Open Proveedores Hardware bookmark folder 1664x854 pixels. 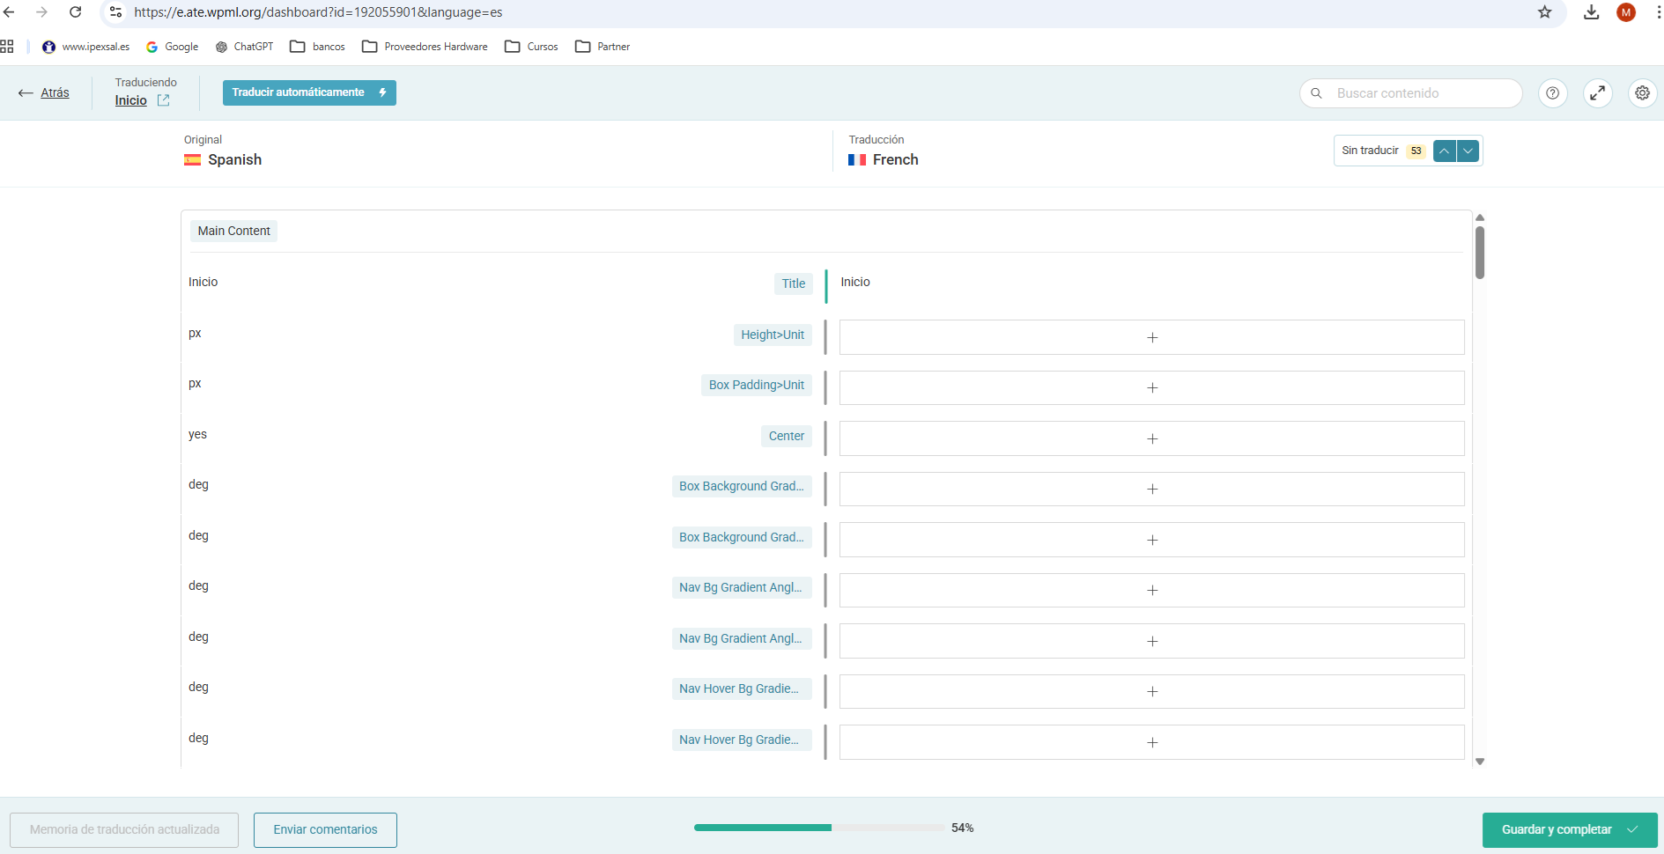click(425, 47)
